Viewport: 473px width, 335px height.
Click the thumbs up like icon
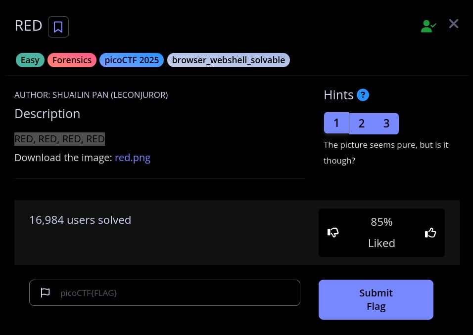tap(430, 232)
